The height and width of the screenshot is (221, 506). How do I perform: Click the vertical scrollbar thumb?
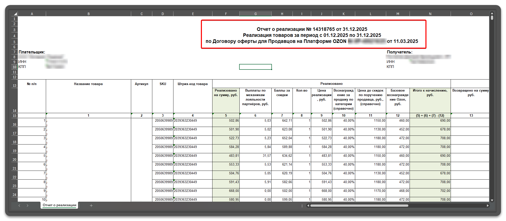pos(492,18)
